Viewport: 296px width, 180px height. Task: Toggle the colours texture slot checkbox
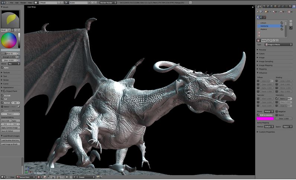[282, 22]
